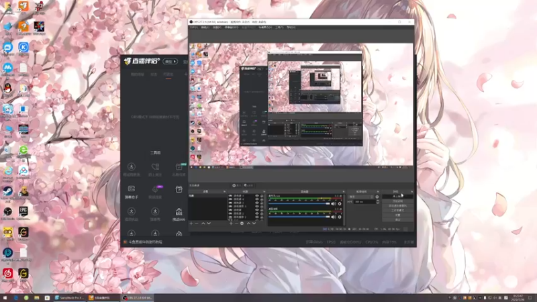Pop out the Audio Mixer dock via header icon
This screenshot has height=302, width=537.
(344, 191)
